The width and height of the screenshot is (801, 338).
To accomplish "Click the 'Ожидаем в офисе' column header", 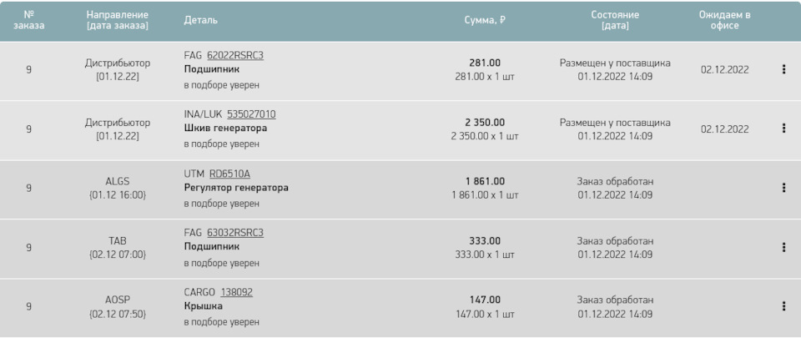I will 724,20.
